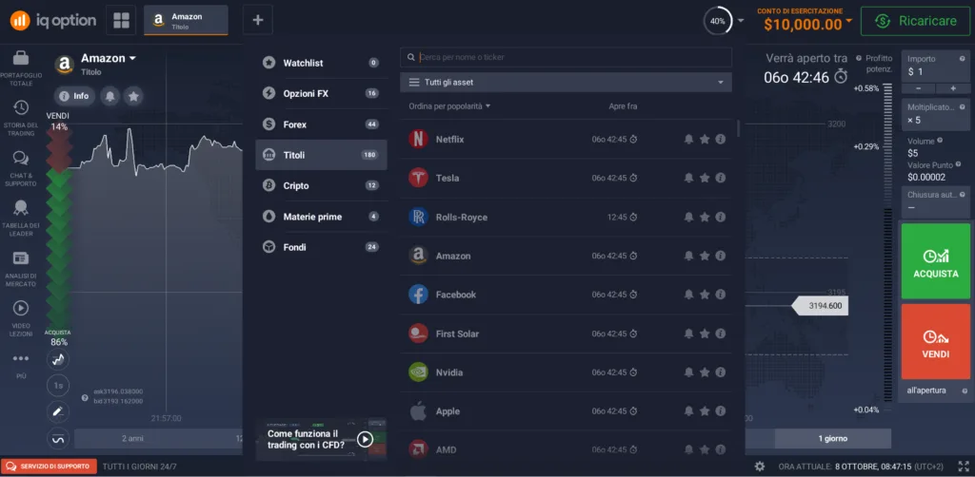Select the Fondi category

coord(321,247)
